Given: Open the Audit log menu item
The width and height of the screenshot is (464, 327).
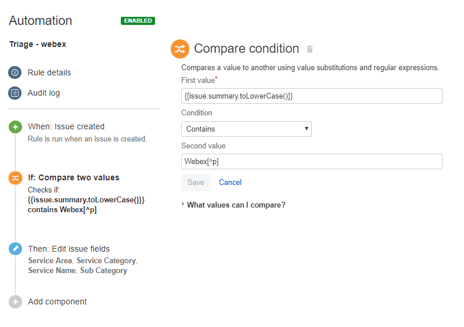Looking at the screenshot, I should click(x=44, y=93).
